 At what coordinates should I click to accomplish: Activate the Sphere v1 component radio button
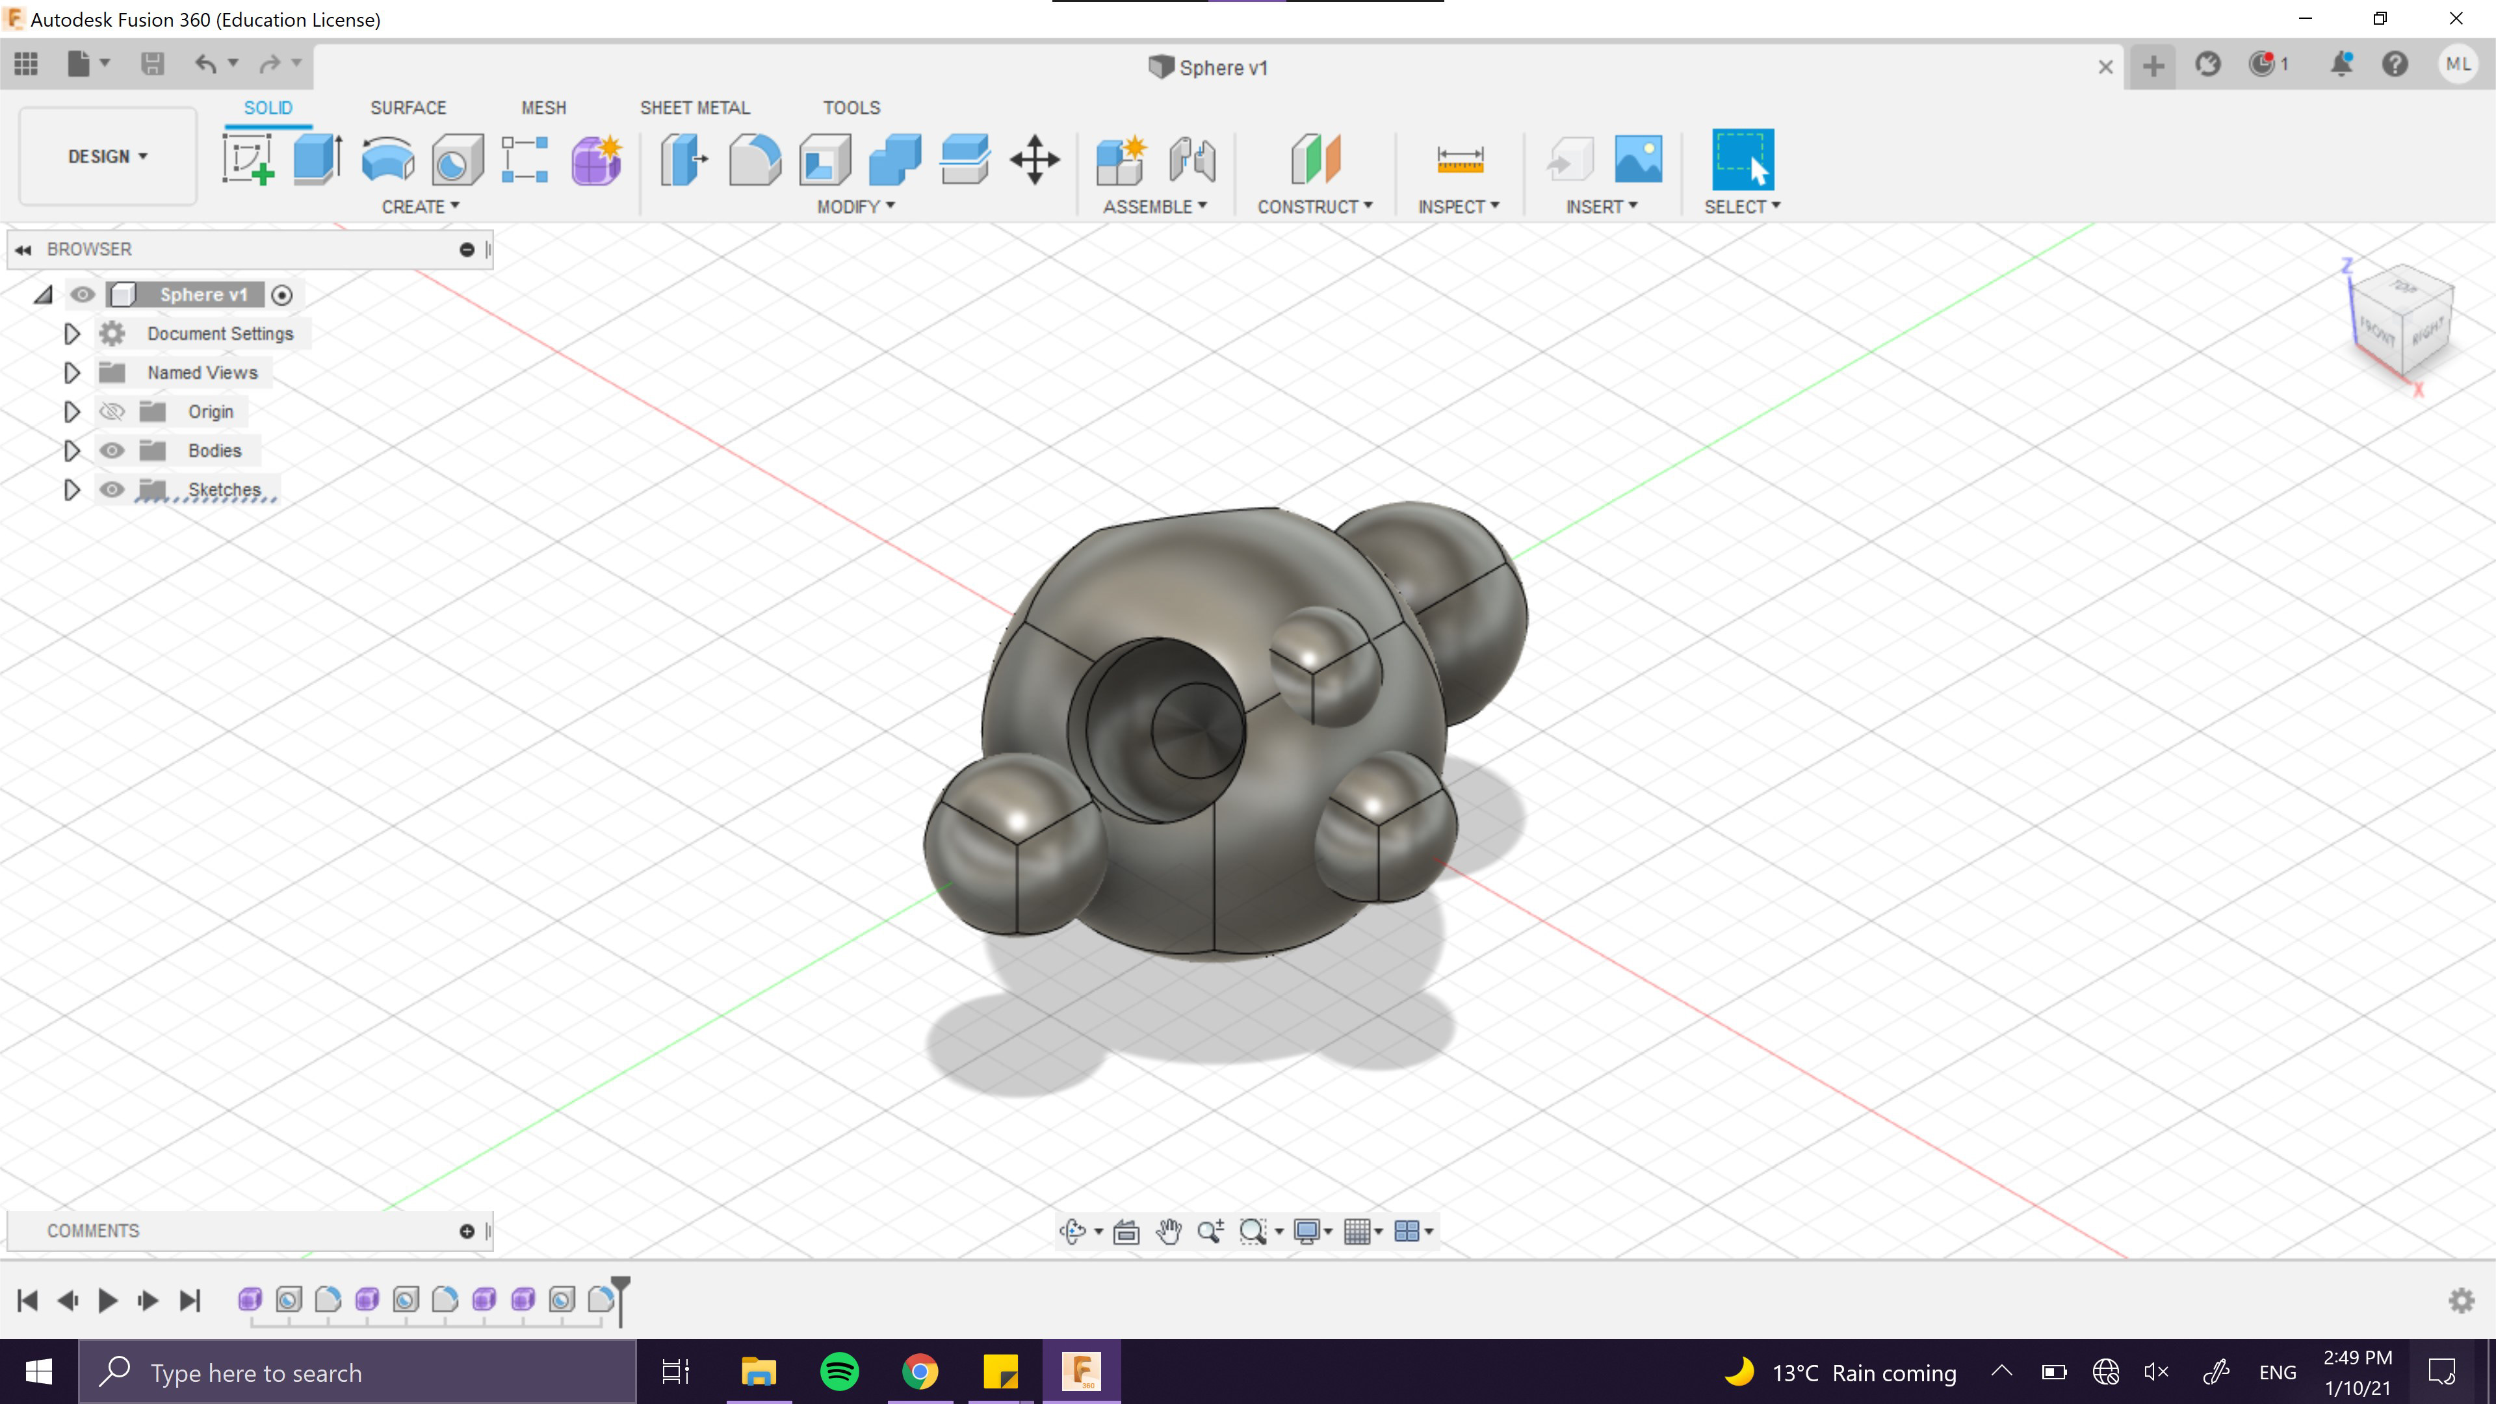pyautogui.click(x=282, y=296)
